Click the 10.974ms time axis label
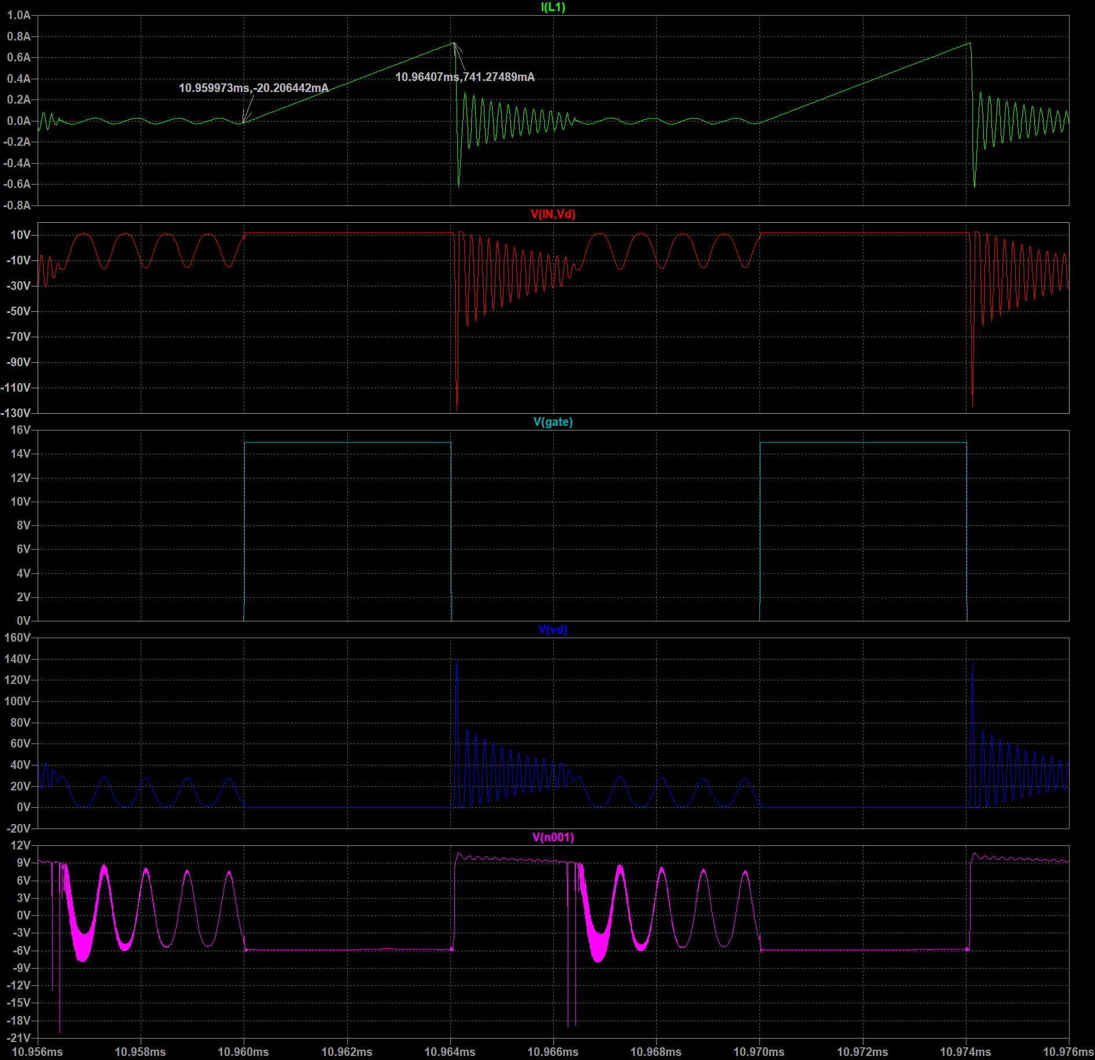This screenshot has height=1060, width=1095. 965,1051
